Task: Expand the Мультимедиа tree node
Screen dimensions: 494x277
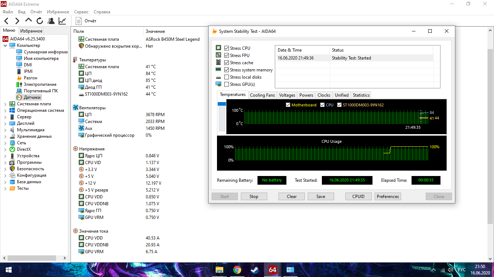Action: (5, 130)
